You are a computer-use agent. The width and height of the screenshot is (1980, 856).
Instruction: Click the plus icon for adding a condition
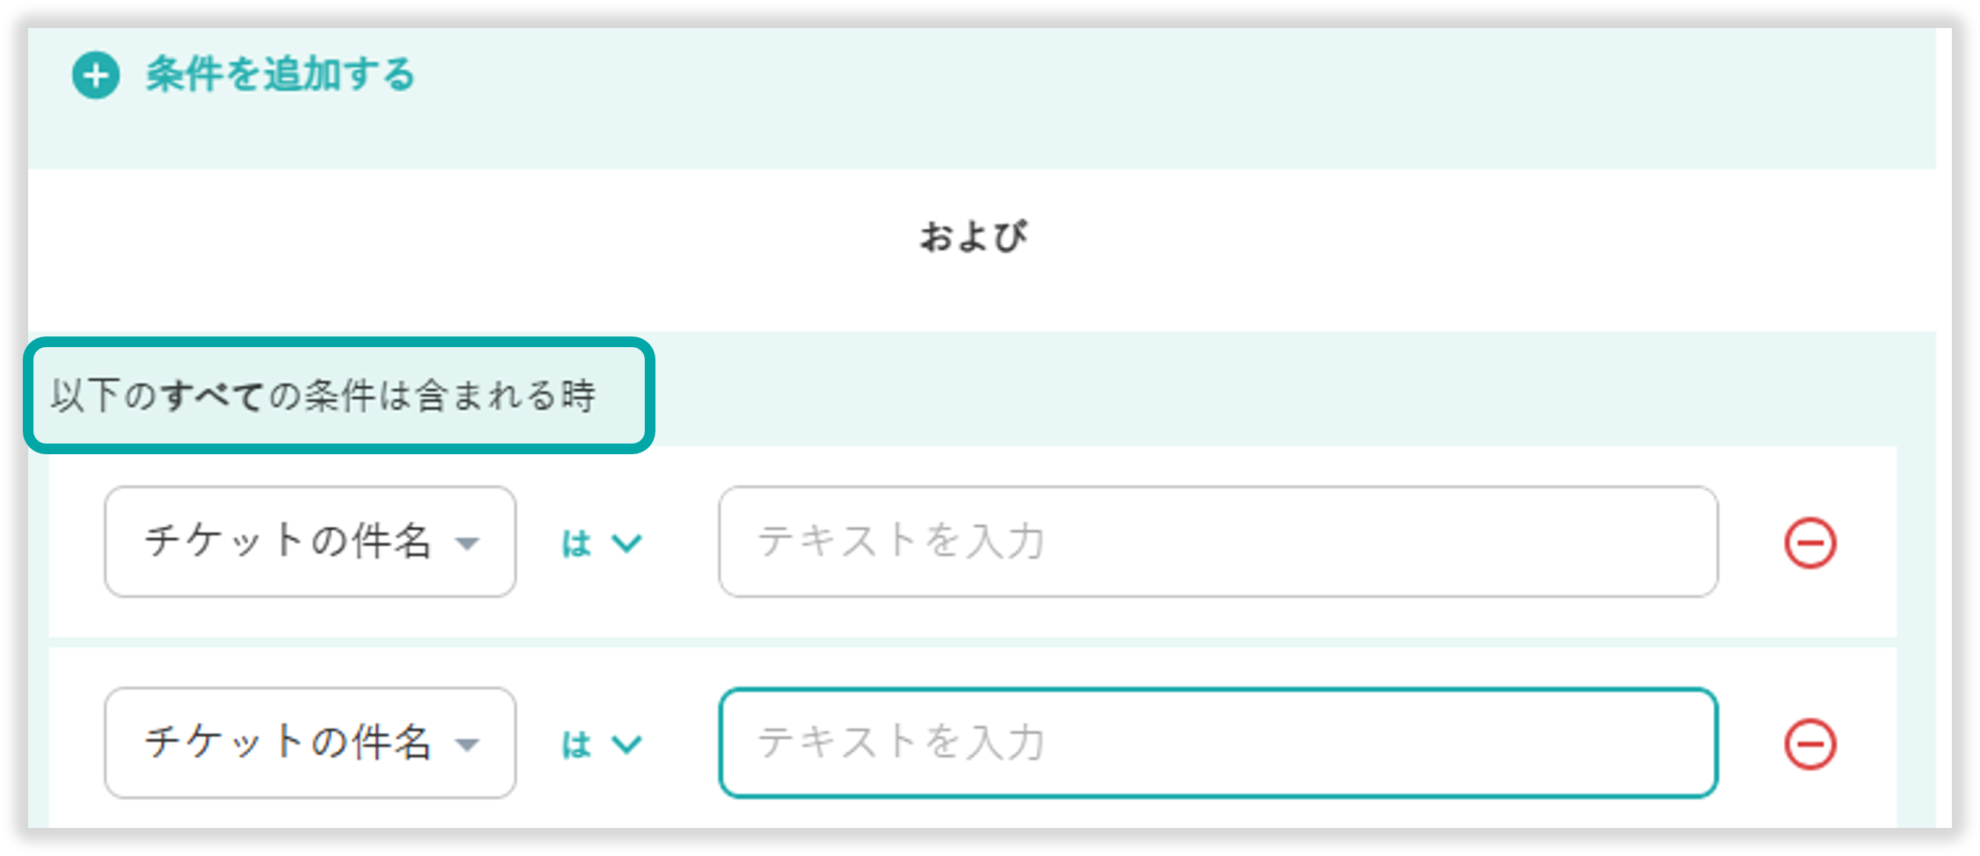pos(95,75)
